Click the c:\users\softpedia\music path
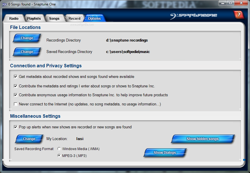The height and width of the screenshot is (173, 250). point(128,52)
